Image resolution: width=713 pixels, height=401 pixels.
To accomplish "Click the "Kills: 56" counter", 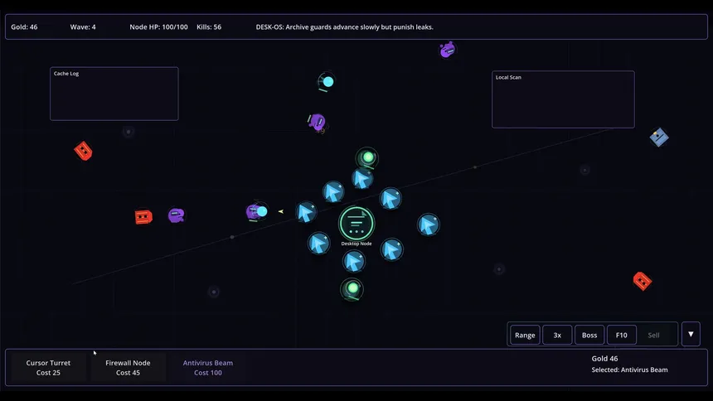I will (x=209, y=27).
